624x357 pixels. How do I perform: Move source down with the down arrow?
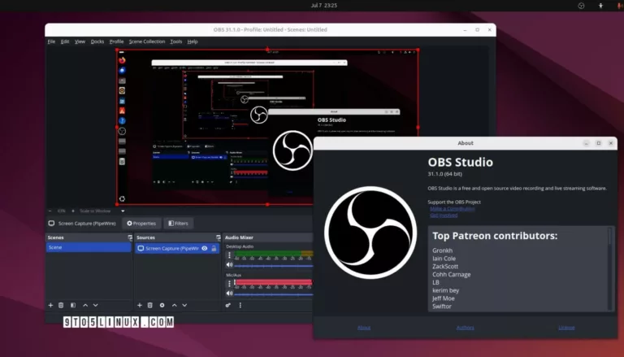click(x=184, y=305)
